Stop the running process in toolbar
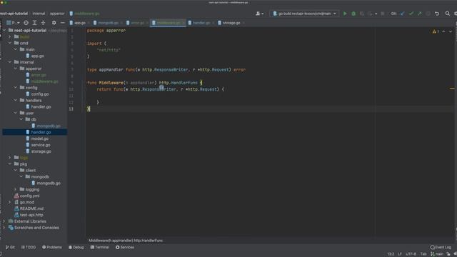Image resolution: width=457 pixels, height=257 pixels. 383,14
